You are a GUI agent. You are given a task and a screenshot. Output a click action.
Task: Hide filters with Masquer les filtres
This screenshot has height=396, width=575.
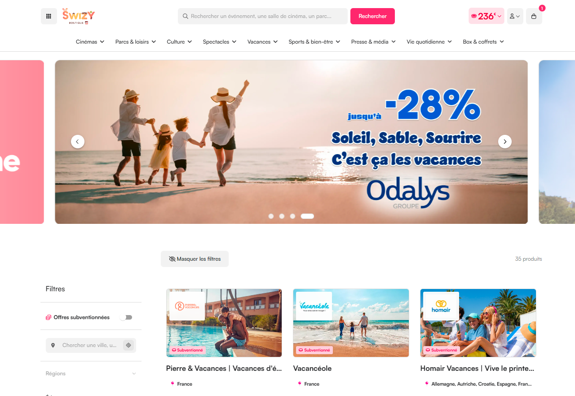click(195, 259)
